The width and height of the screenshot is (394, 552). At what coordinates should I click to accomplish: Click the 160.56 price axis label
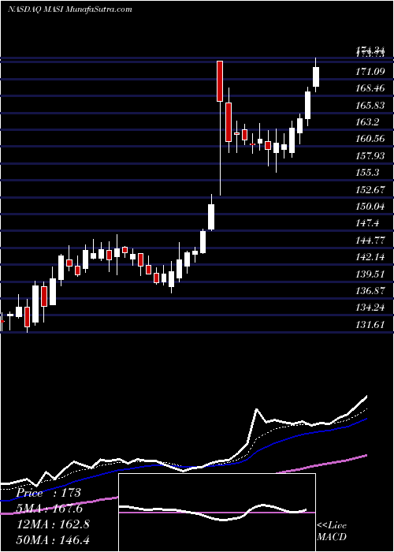(370, 139)
